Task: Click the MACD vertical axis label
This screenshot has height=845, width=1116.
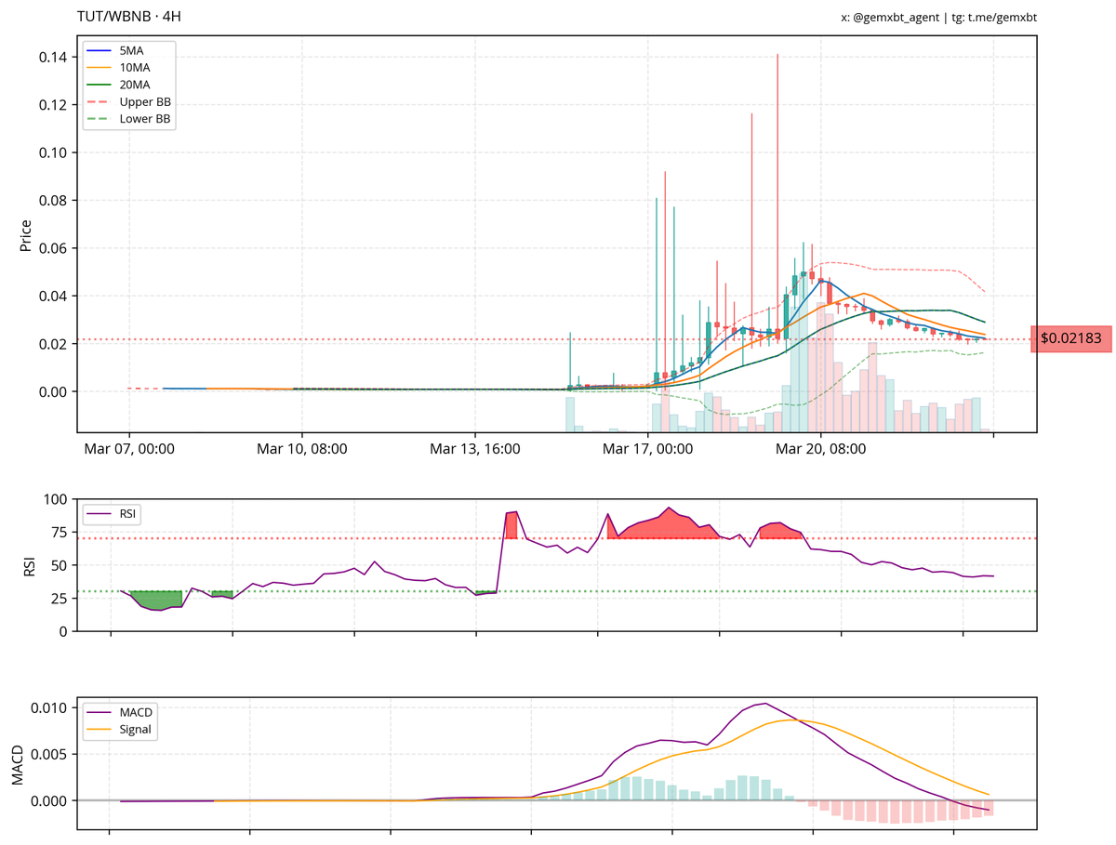Action: [x=19, y=762]
